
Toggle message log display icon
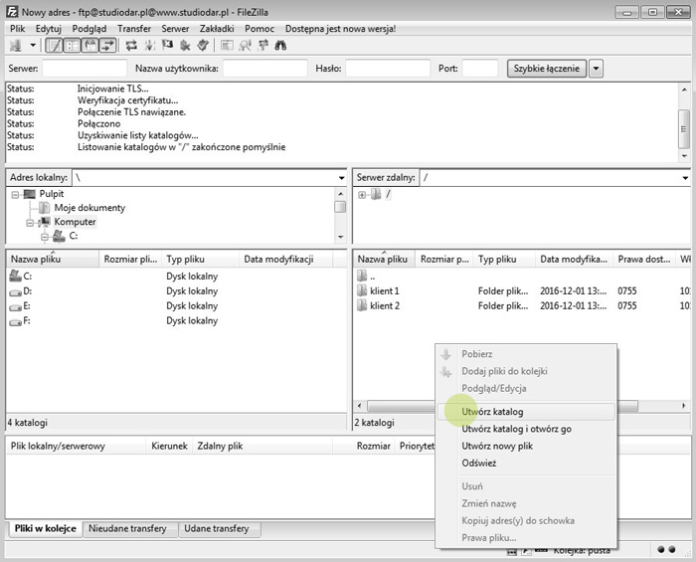tap(55, 45)
